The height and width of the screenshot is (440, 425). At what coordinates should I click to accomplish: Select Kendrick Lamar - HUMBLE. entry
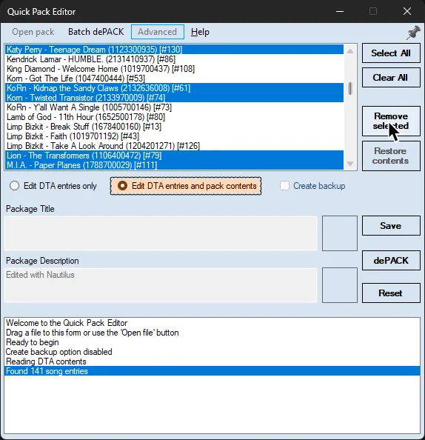[x=174, y=59]
